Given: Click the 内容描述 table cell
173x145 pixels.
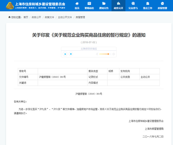Looking at the screenshot, I should (x=97, y=83).
